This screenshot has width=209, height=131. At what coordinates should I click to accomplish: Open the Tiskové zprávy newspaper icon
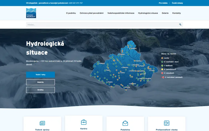pos(42,123)
